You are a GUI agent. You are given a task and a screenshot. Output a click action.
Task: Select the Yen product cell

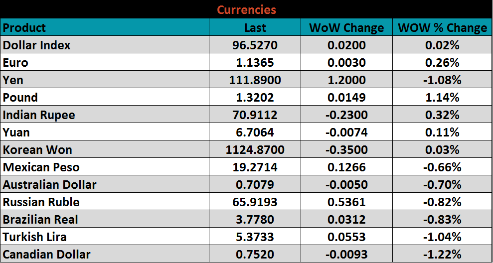point(13,80)
